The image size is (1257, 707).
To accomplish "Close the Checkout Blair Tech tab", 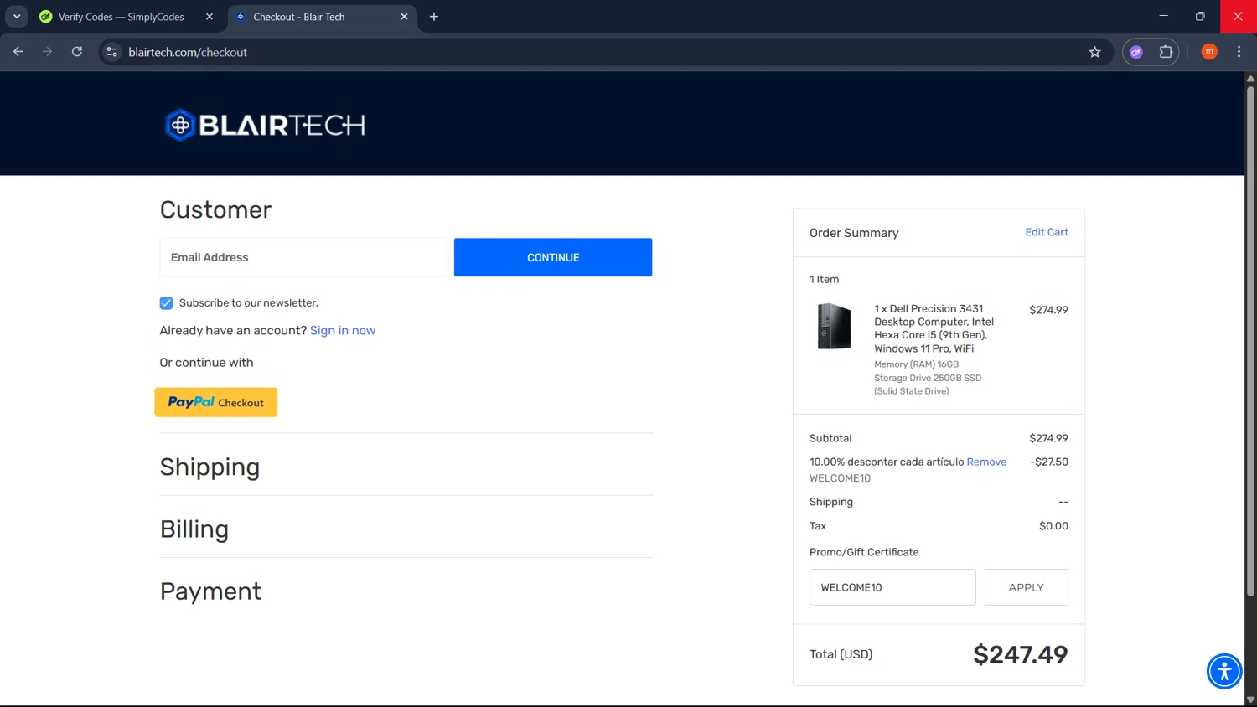I will (404, 17).
